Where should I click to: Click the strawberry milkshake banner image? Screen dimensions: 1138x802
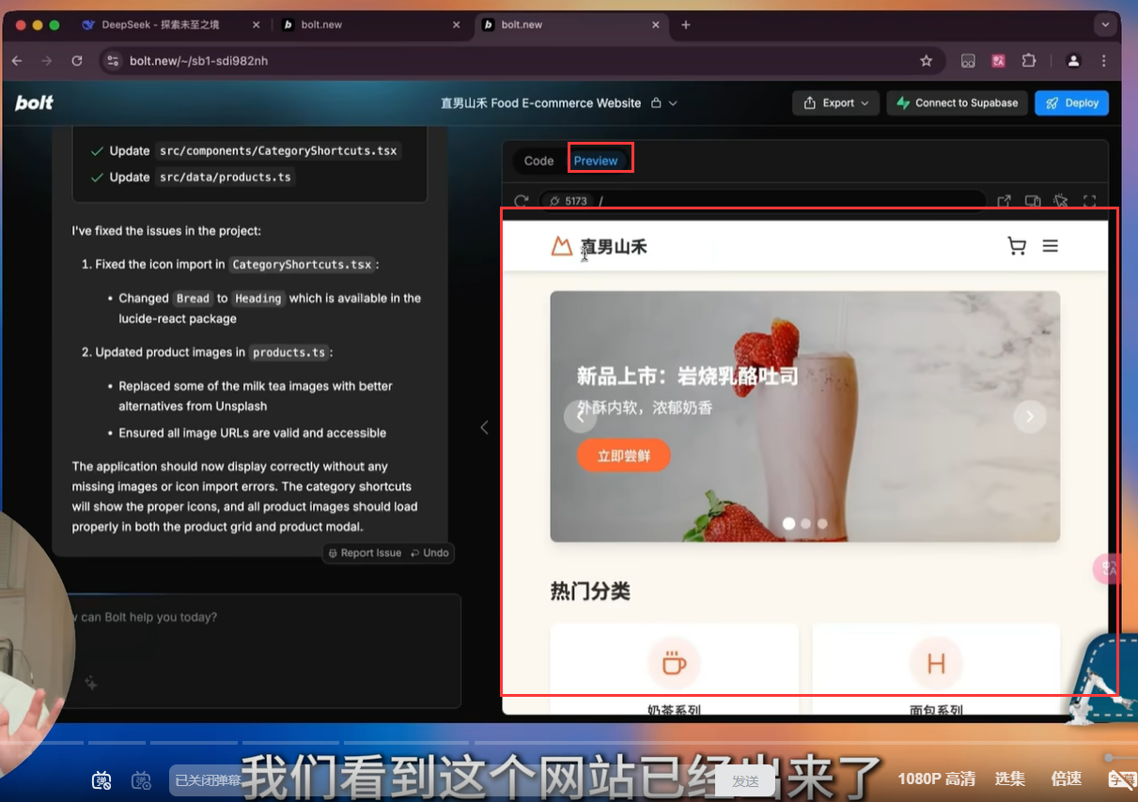[804, 416]
